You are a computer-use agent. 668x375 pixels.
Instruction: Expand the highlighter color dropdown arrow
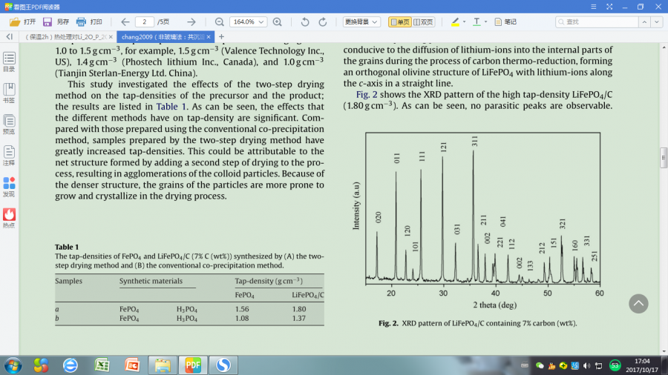point(465,22)
